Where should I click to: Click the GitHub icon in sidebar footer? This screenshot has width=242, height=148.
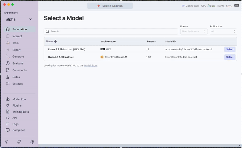[x=19, y=142]
